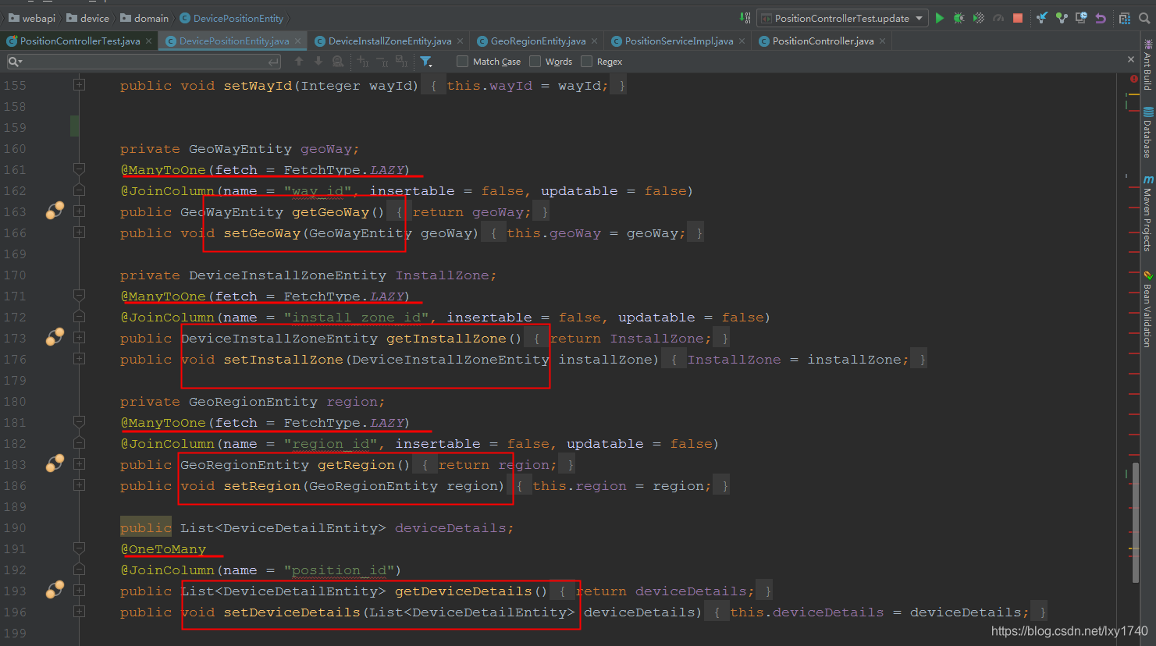Switch to GeoRegionEntity.java tab
This screenshot has width=1156, height=646.
pos(538,41)
